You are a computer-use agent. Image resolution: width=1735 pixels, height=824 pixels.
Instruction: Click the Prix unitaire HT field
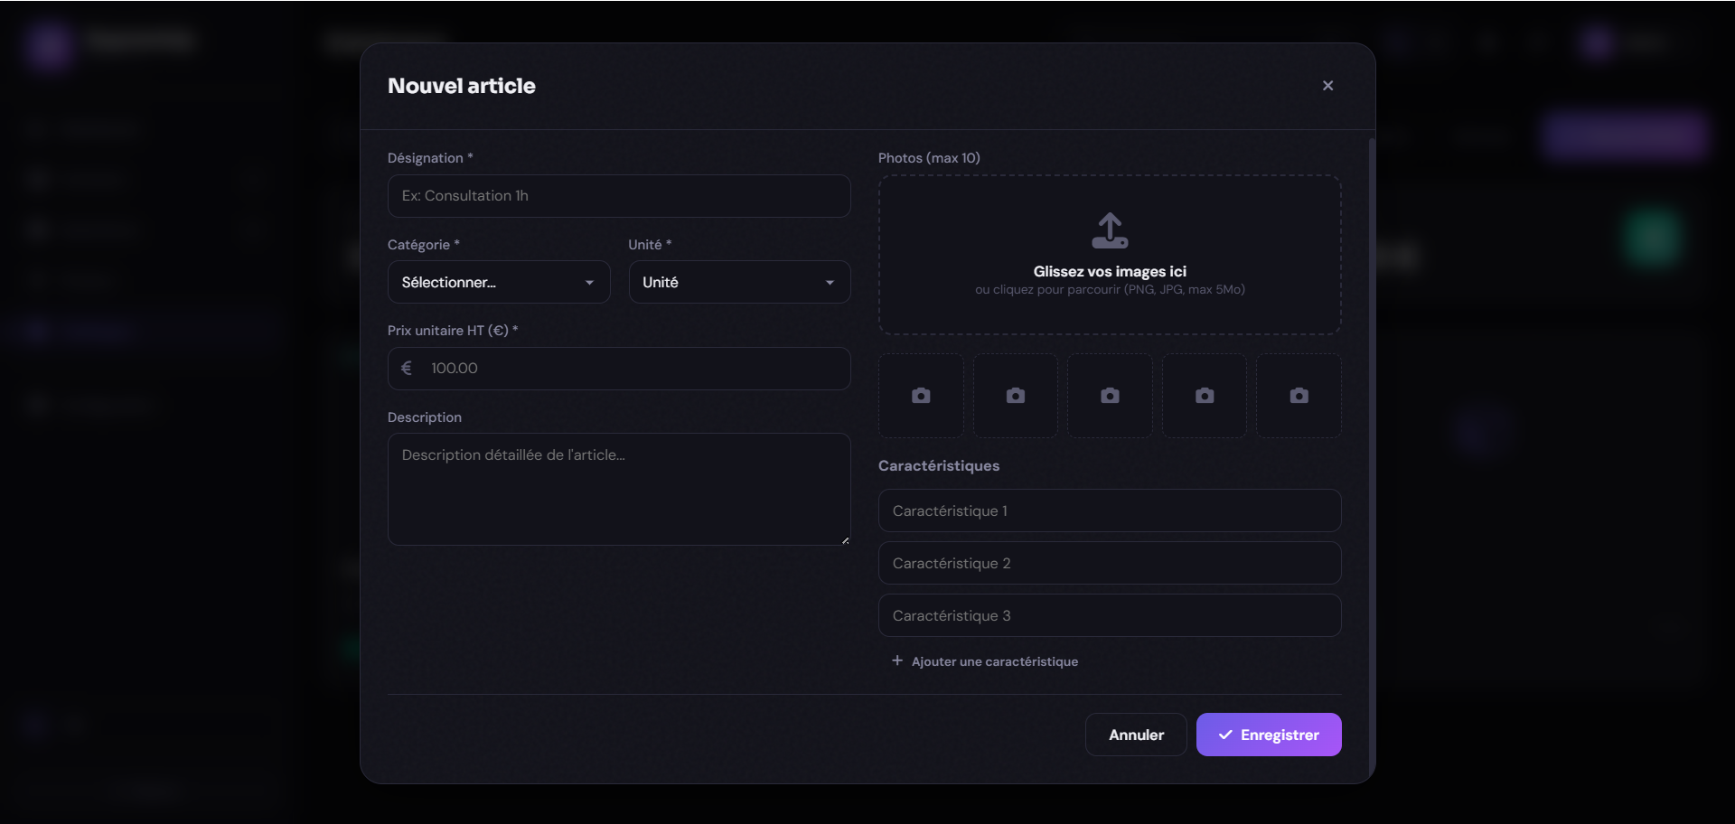coord(619,369)
